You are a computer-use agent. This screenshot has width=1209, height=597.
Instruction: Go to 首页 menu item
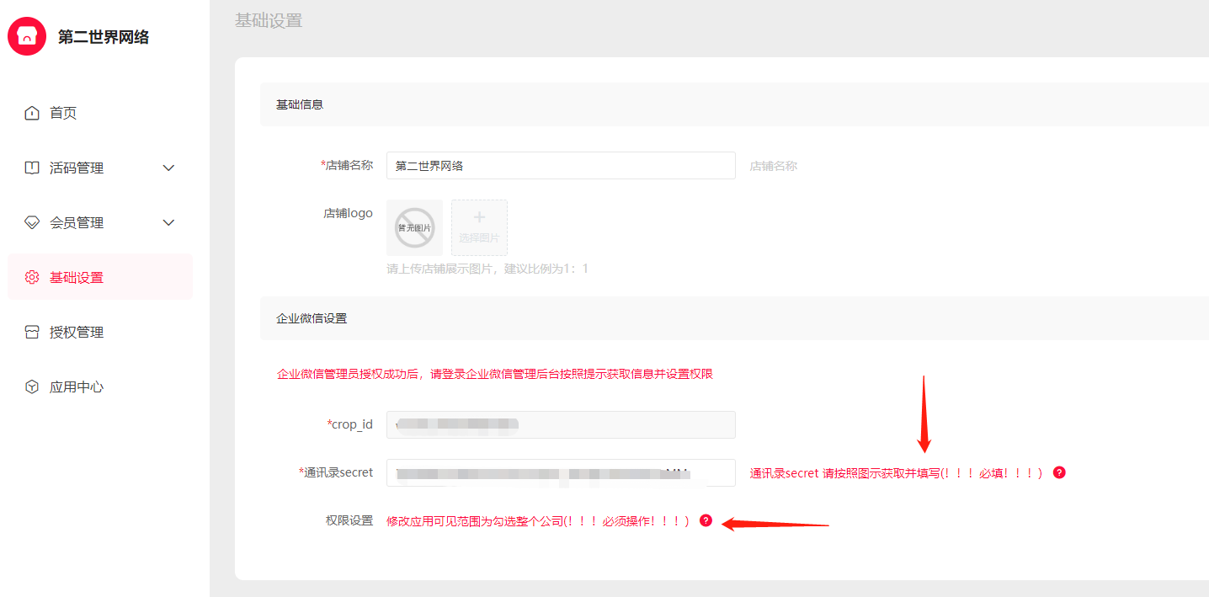(63, 113)
